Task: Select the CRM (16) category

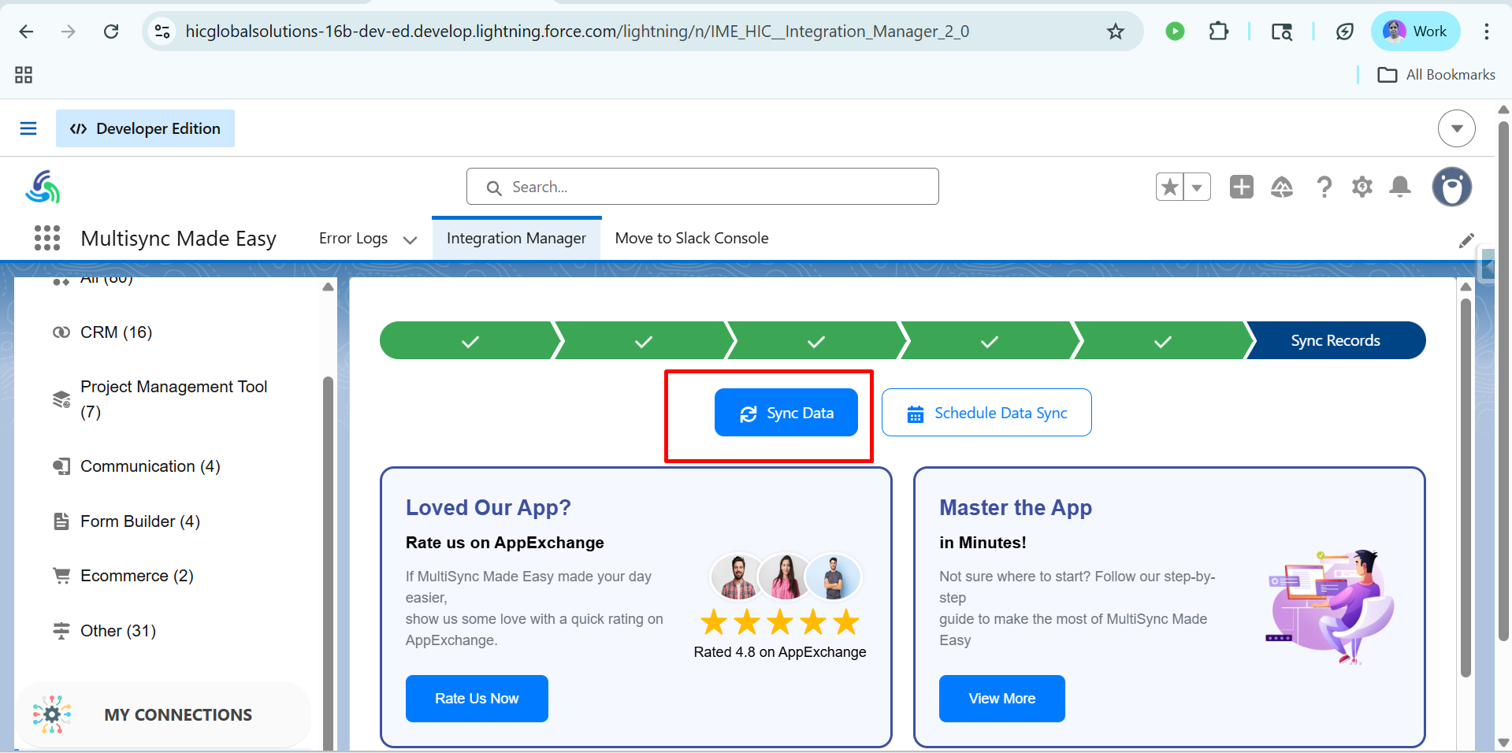Action: [x=116, y=332]
